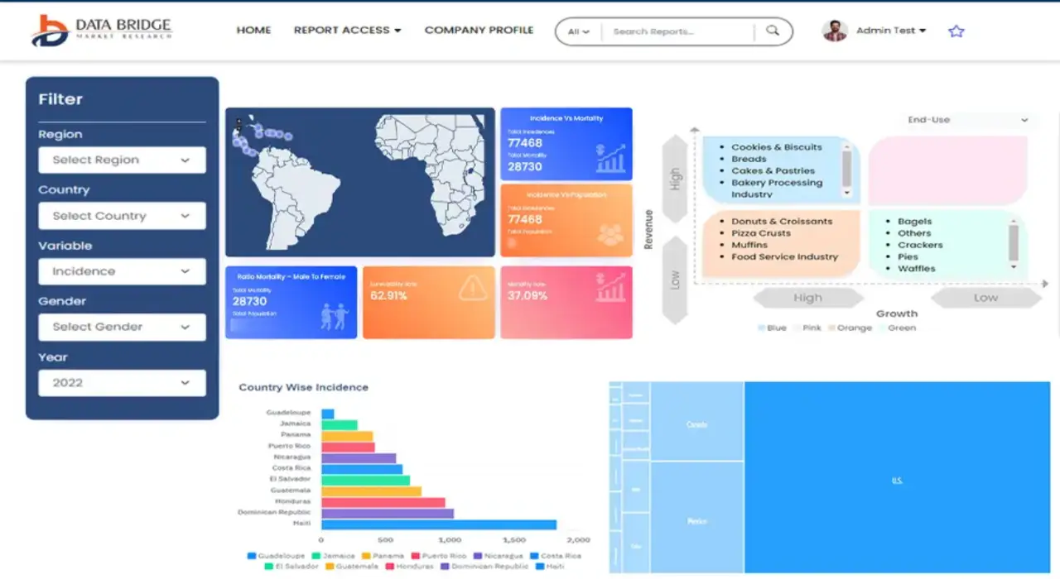Click the male-female figures icon on Ratio Mortality card
Screen dimensions: 1060x579
point(335,315)
